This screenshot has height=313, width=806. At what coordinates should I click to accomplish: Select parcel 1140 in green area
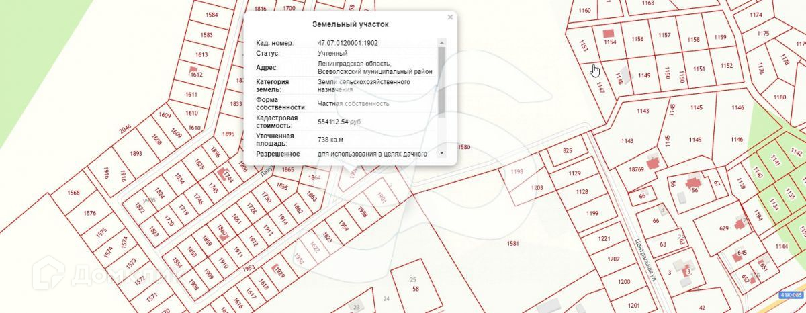pos(758,174)
